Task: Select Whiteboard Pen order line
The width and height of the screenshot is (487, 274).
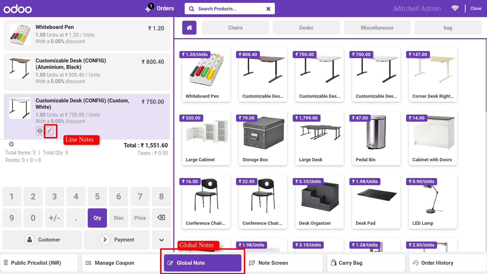Action: point(87,35)
